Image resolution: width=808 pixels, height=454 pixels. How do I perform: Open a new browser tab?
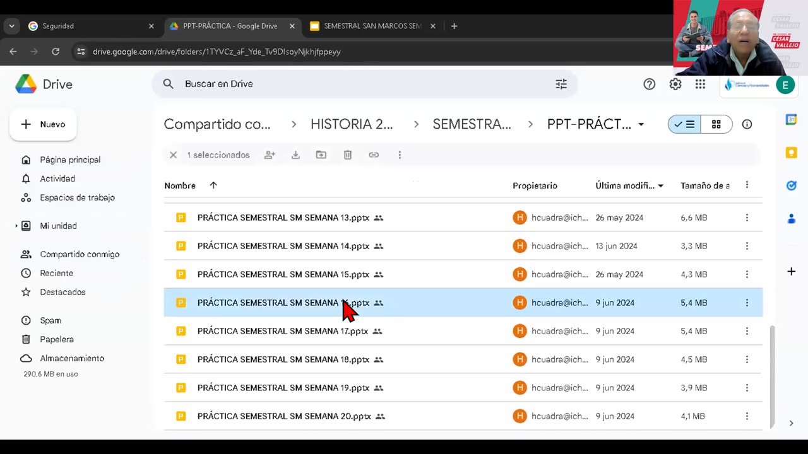tap(454, 26)
